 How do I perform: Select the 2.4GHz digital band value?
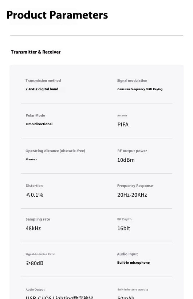[42, 89]
